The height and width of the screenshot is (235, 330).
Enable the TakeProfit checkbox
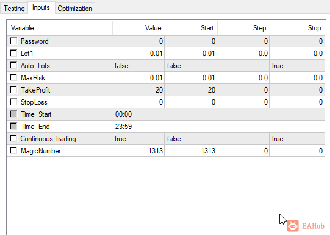pyautogui.click(x=13, y=90)
